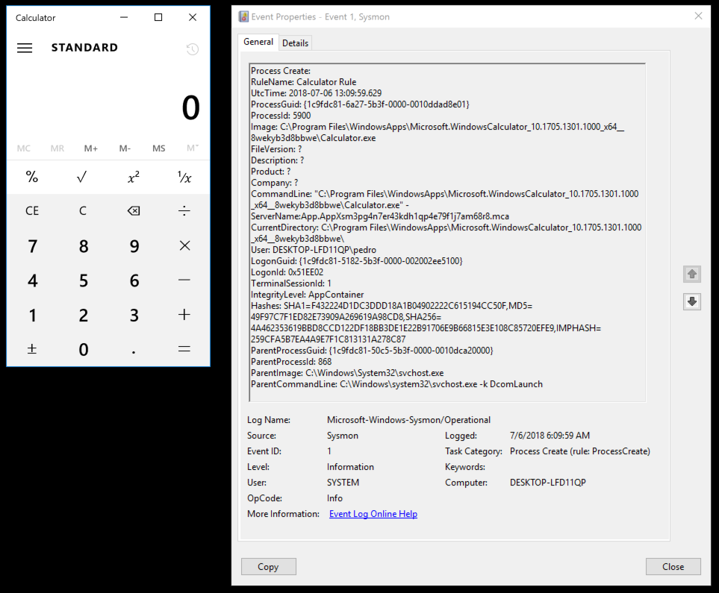This screenshot has width=719, height=593.
Task: Click the Event Properties title bar icon
Action: 243,17
